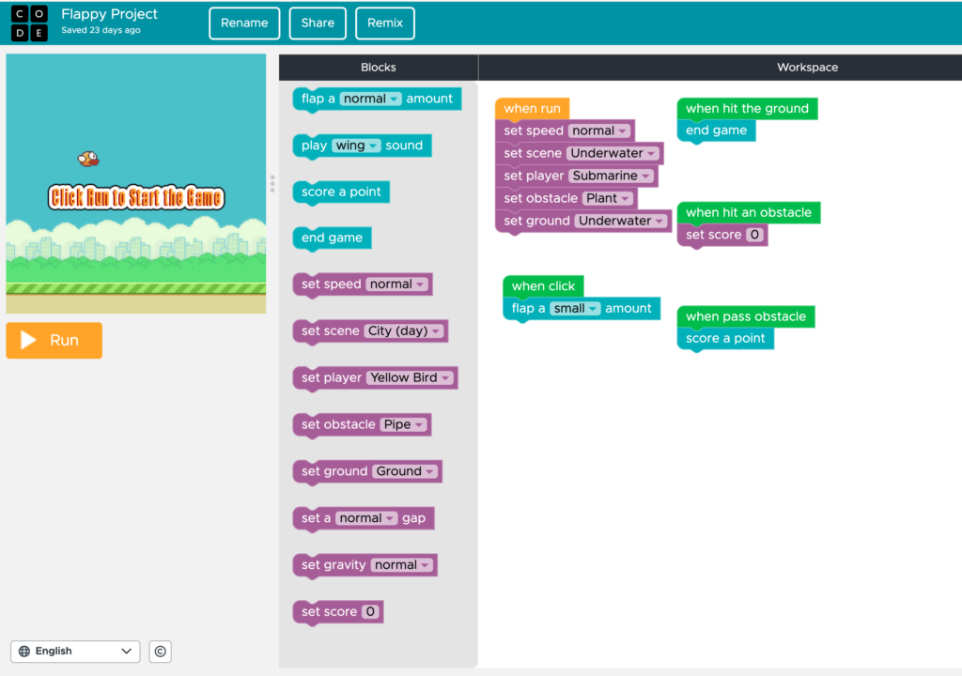Select the Workspace panel header
Image resolution: width=962 pixels, height=676 pixels.
[x=807, y=68]
